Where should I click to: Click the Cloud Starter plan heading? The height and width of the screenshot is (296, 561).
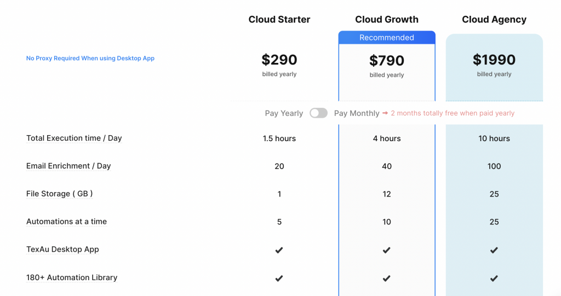click(x=279, y=19)
